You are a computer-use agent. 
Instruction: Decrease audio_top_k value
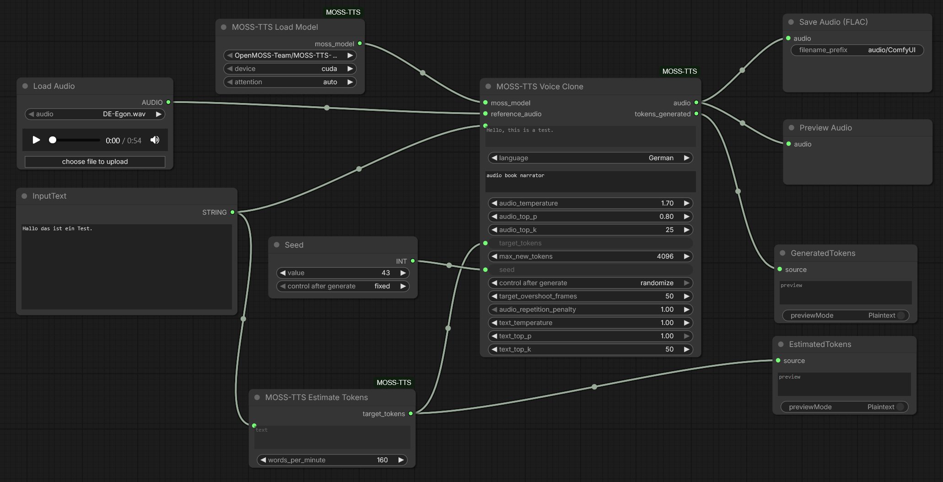pos(494,230)
